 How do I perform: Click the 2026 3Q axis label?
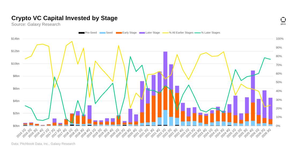tap(266, 133)
